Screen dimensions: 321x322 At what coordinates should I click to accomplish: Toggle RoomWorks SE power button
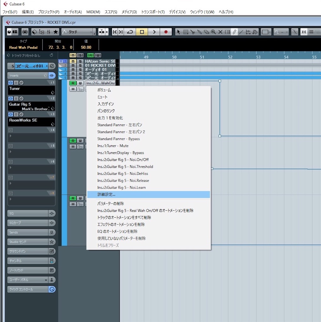(x=10, y=114)
